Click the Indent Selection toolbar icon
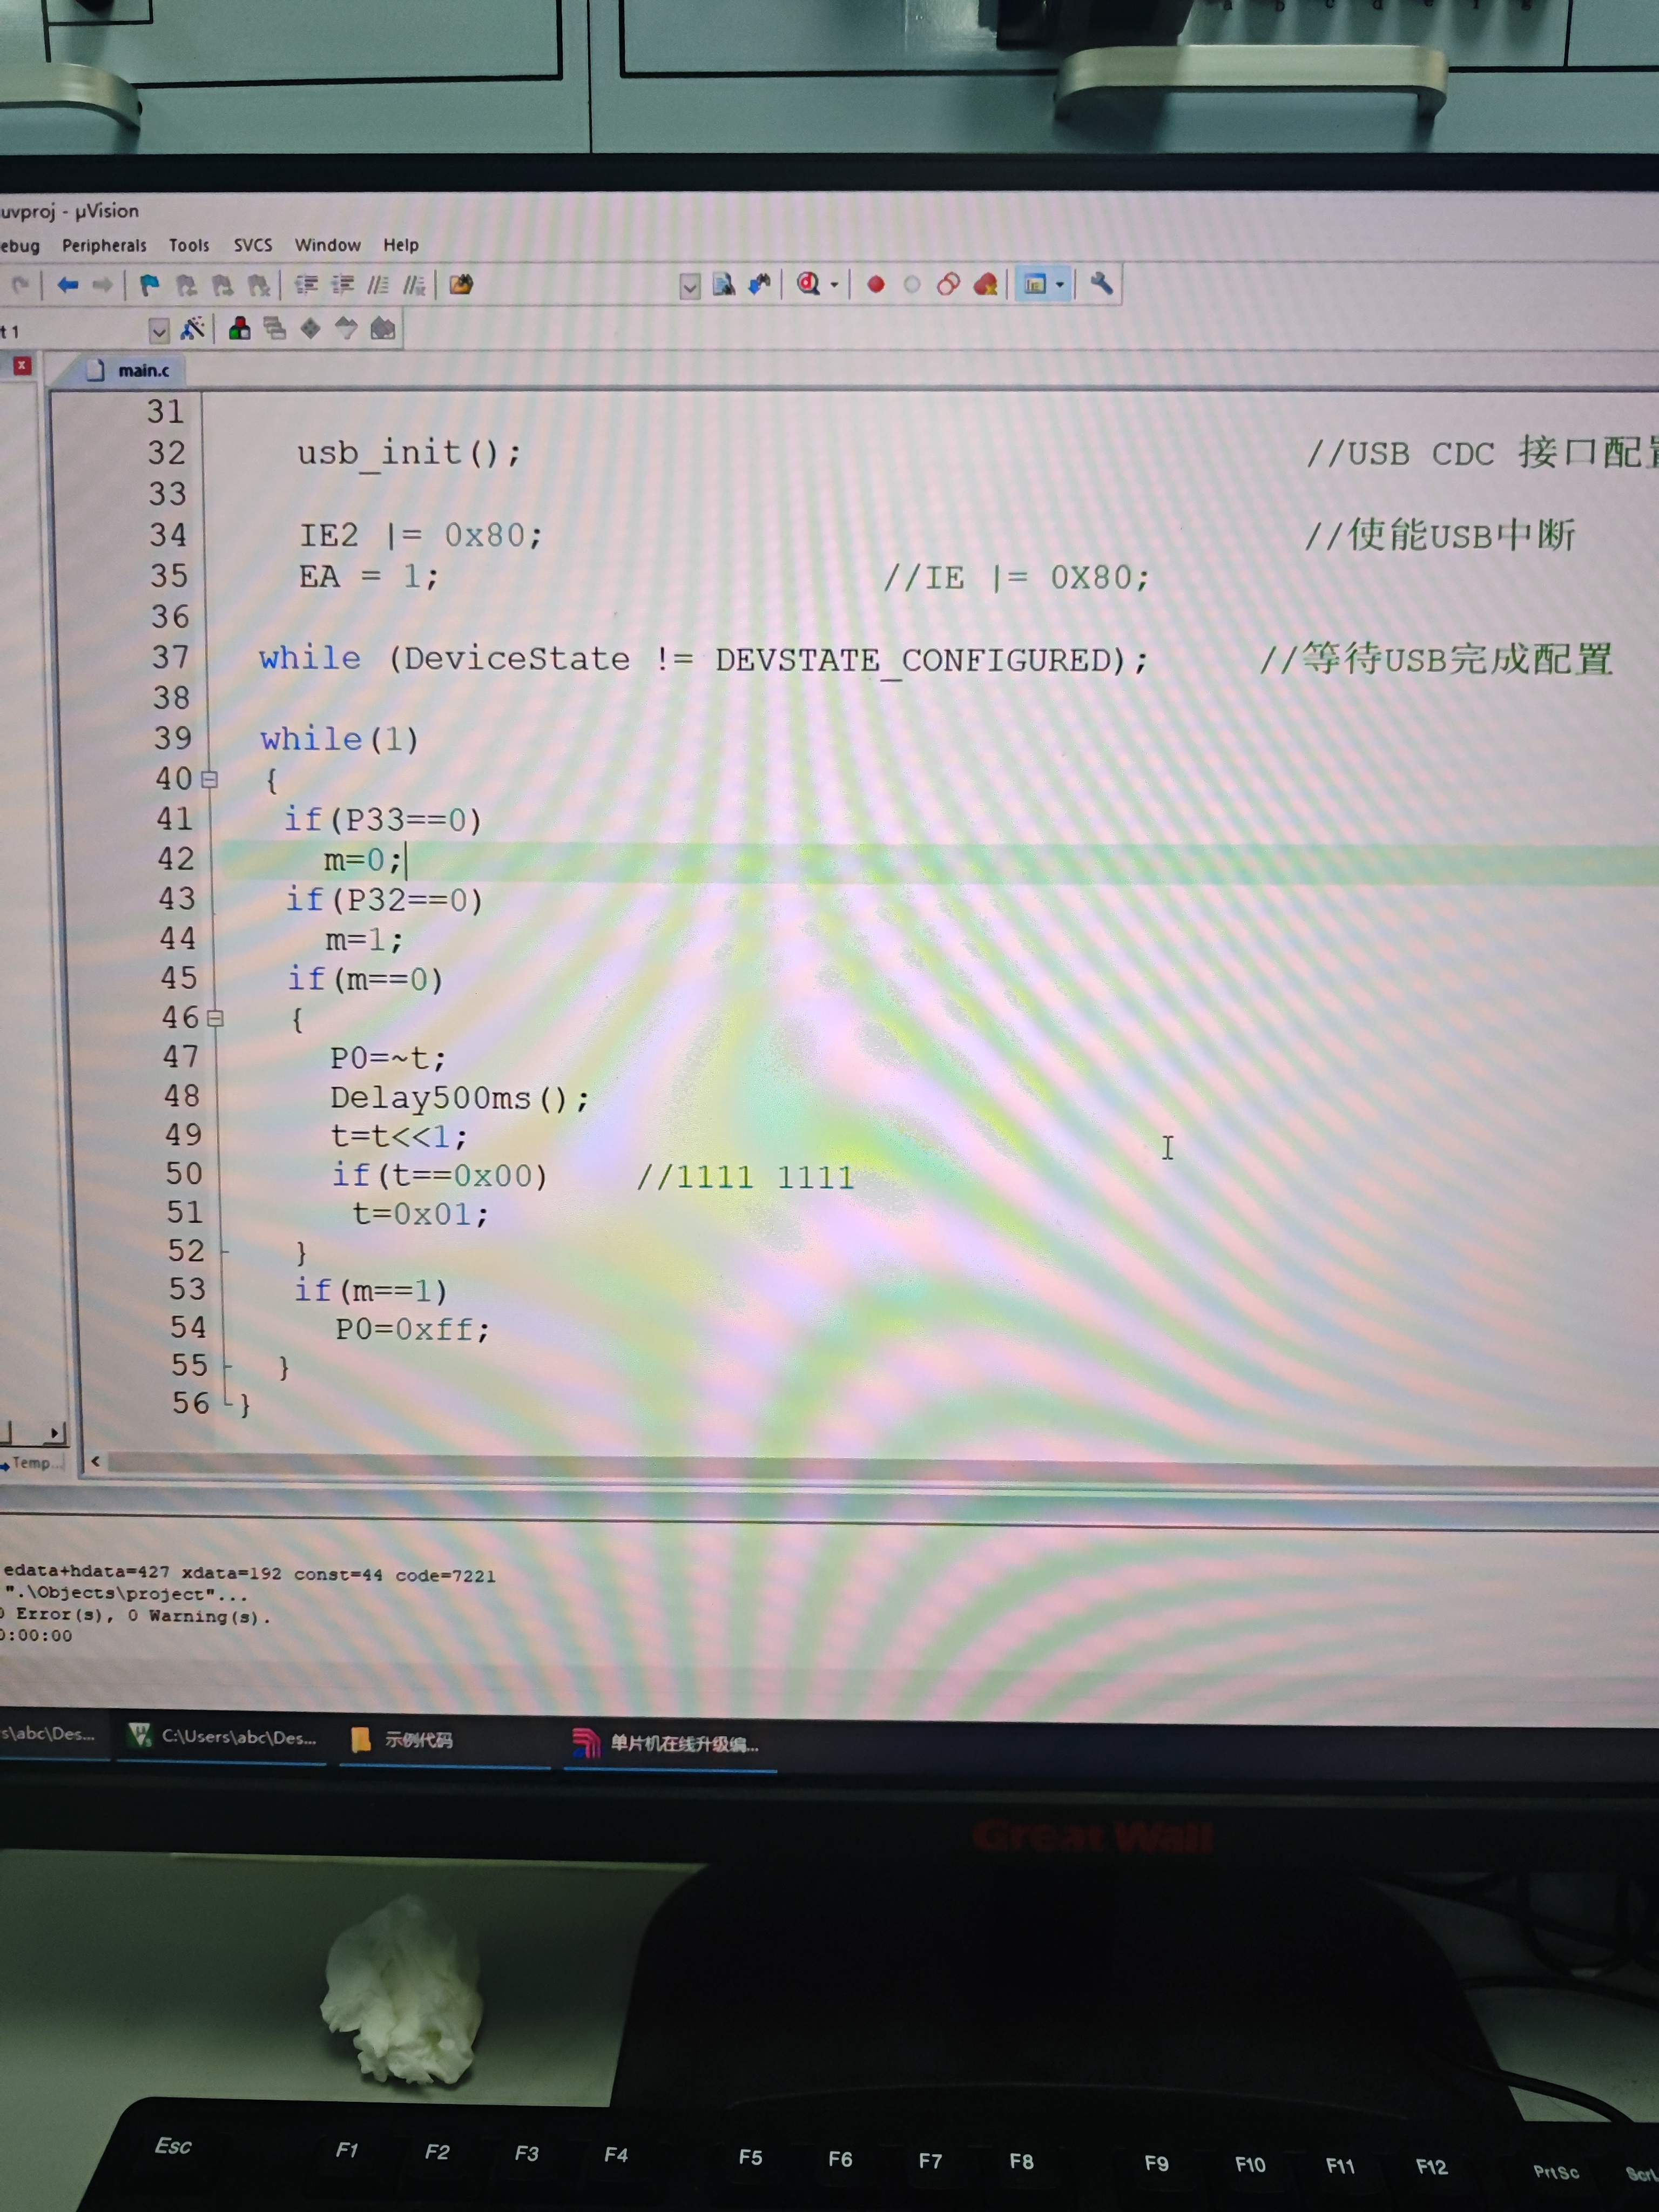 pyautogui.click(x=306, y=286)
